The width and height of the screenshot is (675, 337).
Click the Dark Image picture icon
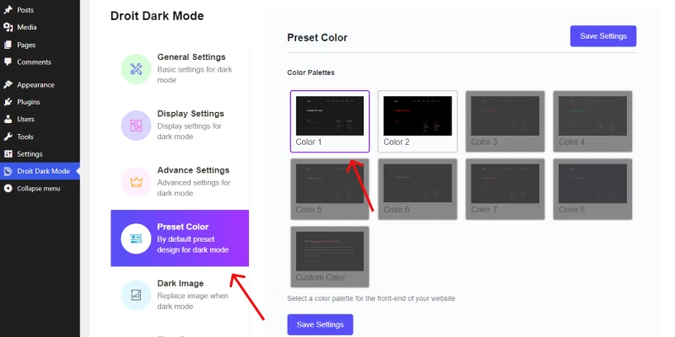(136, 295)
